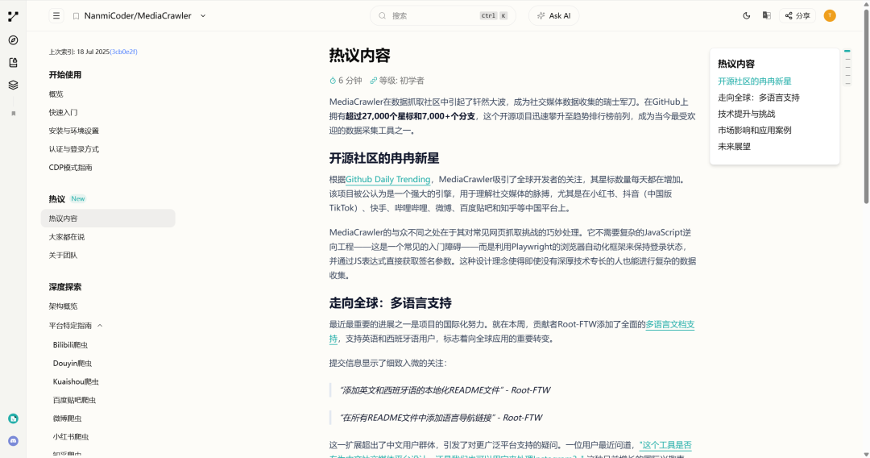Click the active teal TOC progress marker

coord(847,51)
